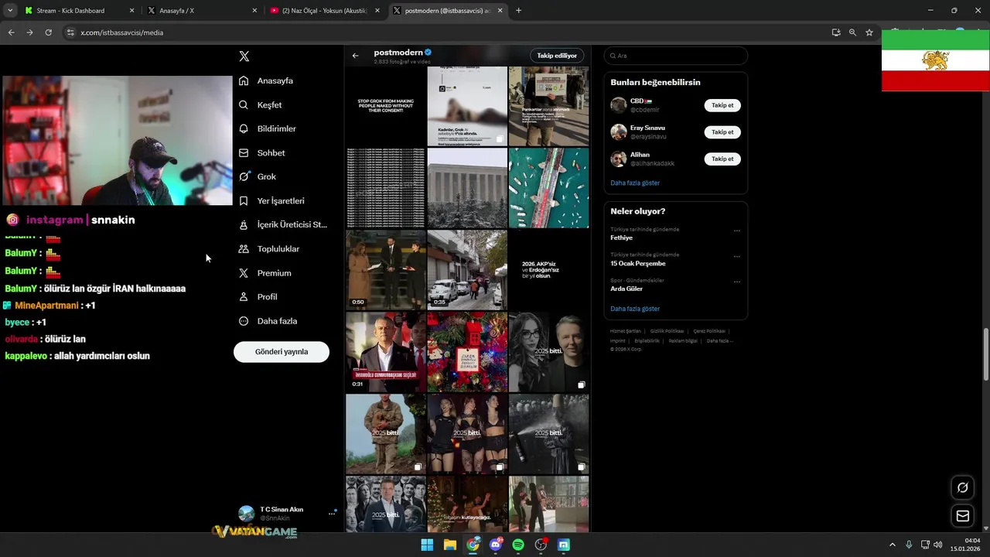Open Topluluklar communities

(269, 249)
